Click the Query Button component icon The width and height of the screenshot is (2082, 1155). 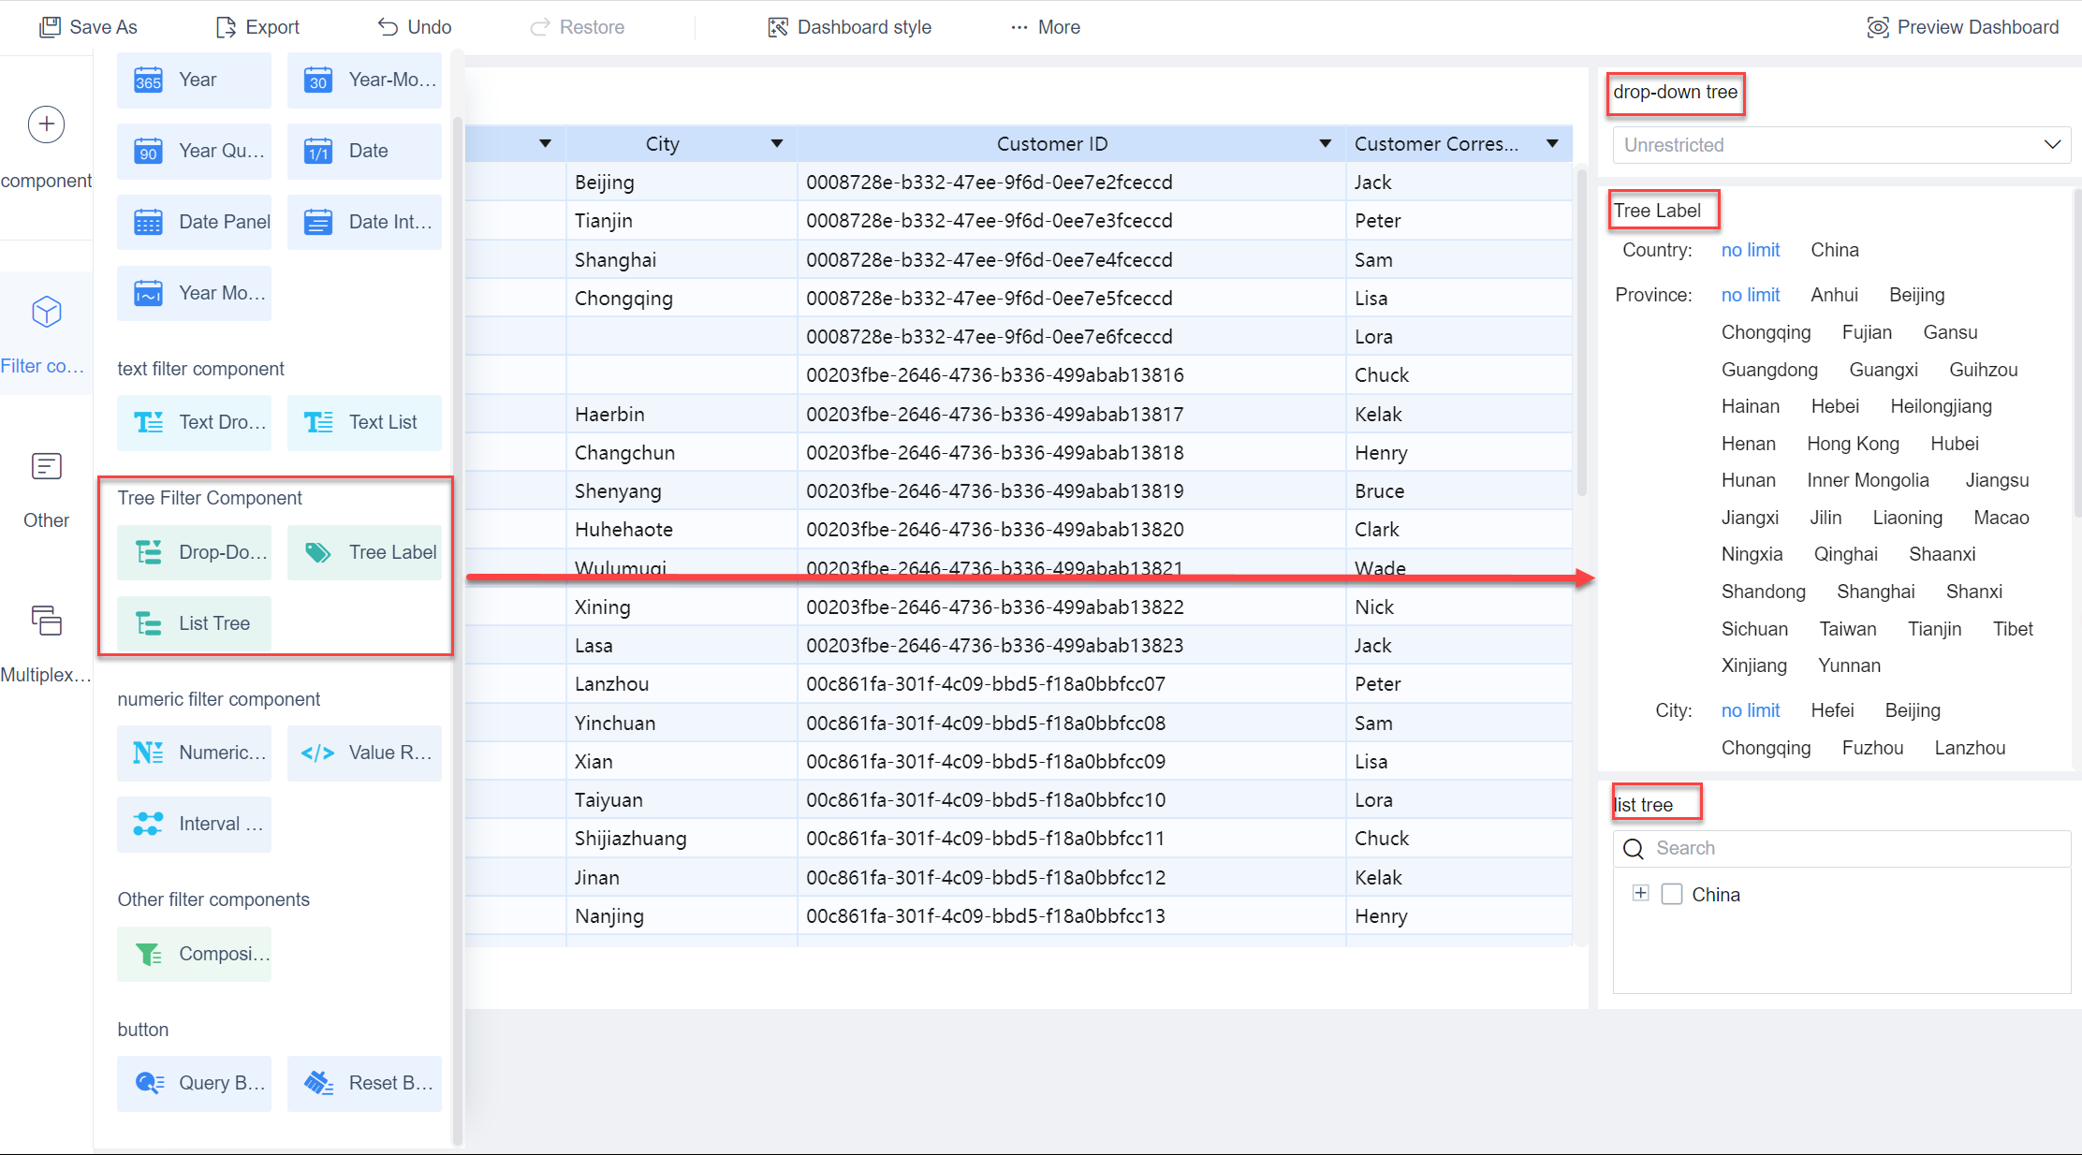pyautogui.click(x=149, y=1083)
